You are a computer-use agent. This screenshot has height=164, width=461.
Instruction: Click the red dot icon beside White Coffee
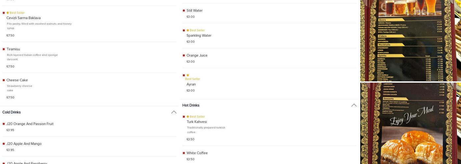184,153
